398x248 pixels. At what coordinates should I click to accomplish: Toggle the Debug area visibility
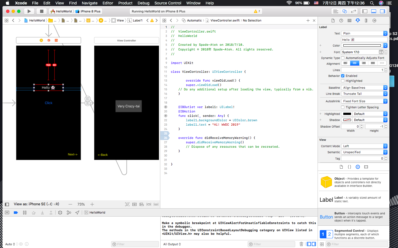tap(374, 11)
